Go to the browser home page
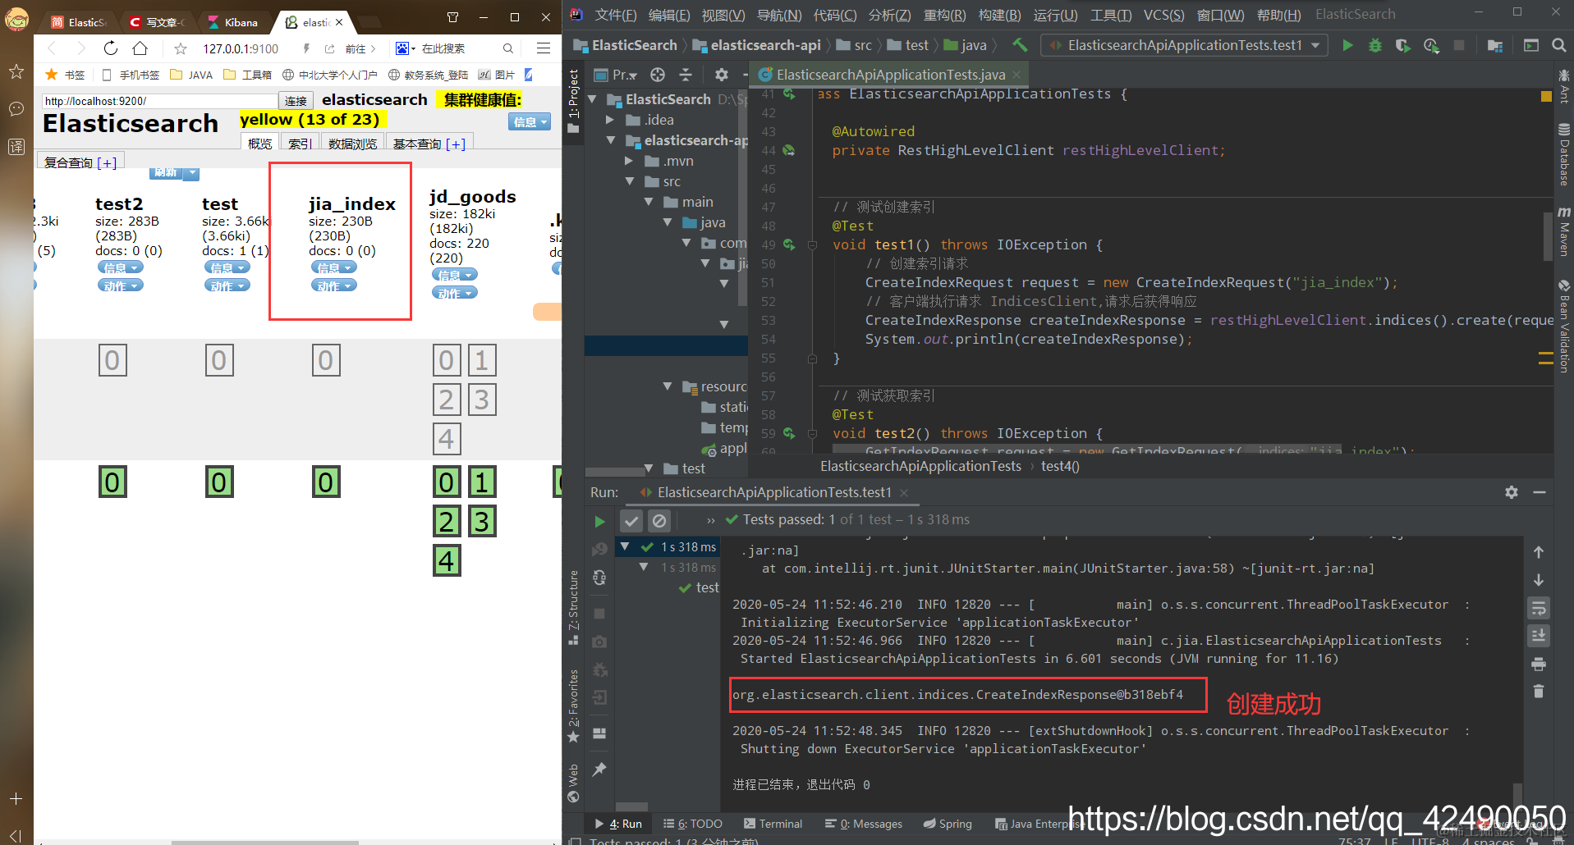Screen dimensions: 1574x845 tap(140, 48)
